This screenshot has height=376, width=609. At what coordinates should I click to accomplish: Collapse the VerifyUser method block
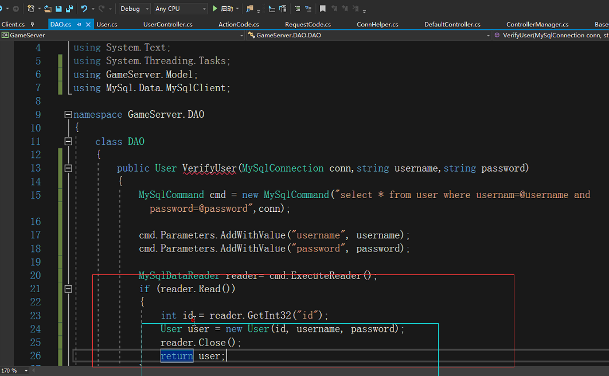[x=68, y=168]
